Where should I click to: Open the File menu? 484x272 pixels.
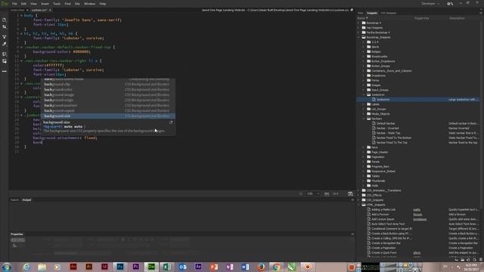click(x=14, y=4)
